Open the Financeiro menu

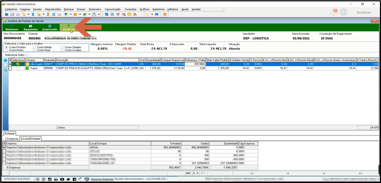point(95,9)
